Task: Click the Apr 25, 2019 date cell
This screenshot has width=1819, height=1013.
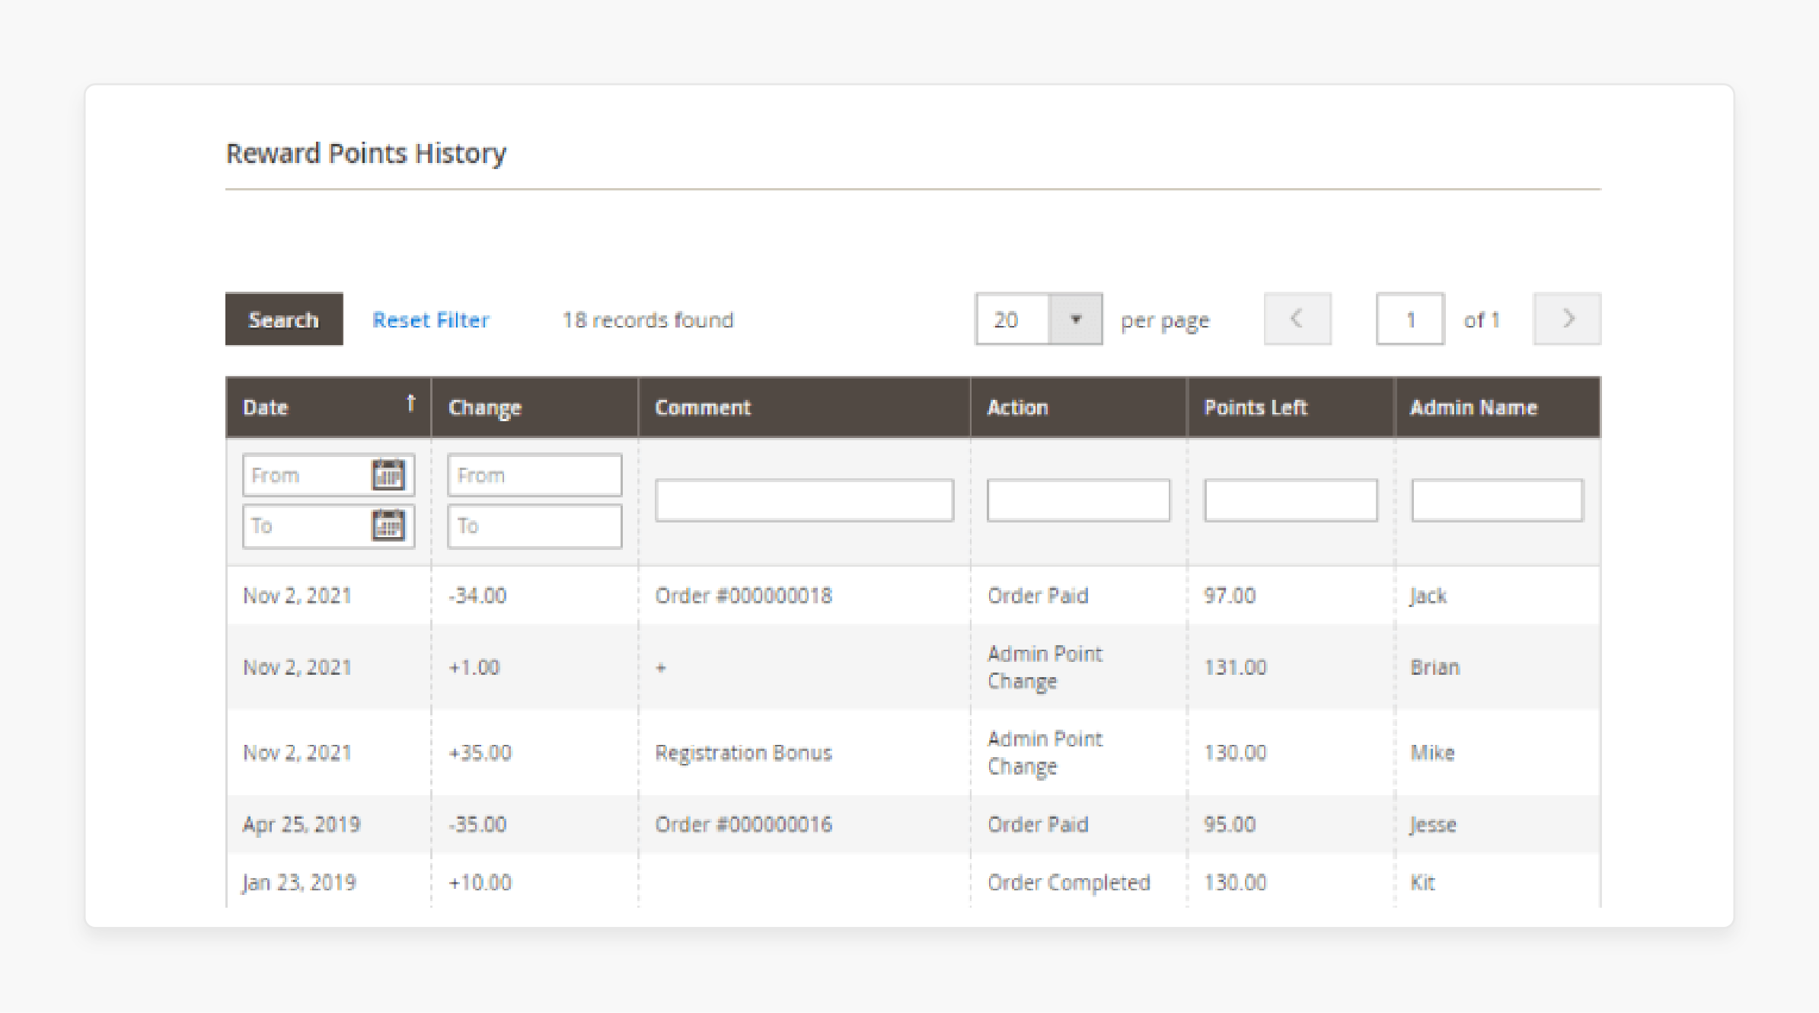Action: coord(302,824)
